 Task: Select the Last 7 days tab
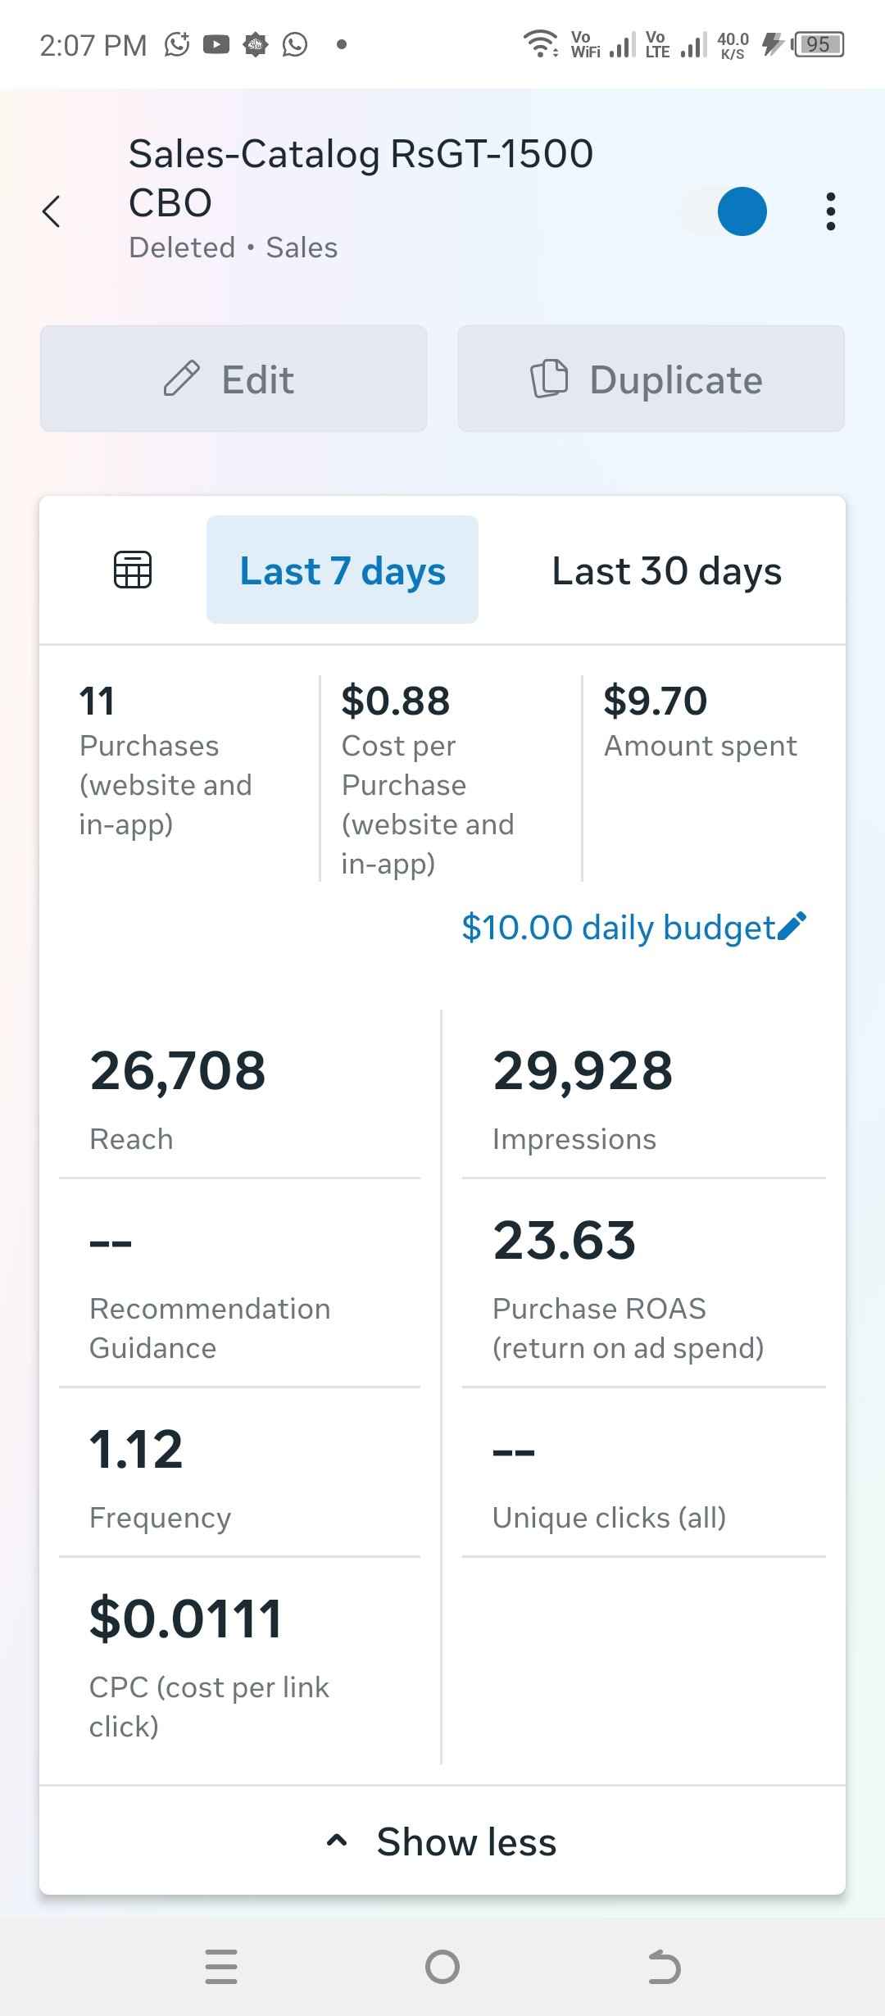(x=343, y=570)
